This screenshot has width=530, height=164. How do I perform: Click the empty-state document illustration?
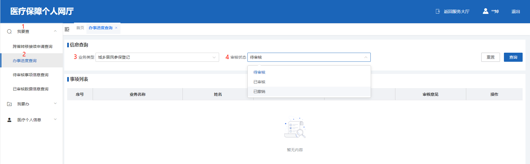[295, 128]
